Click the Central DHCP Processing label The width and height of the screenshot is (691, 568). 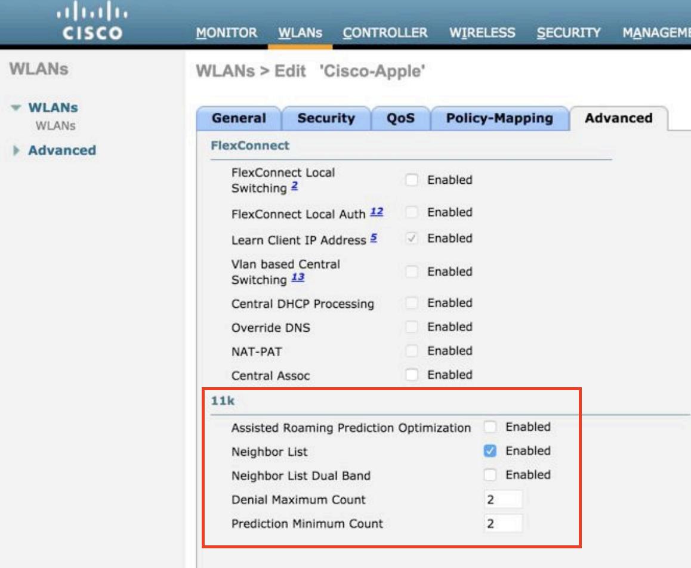[303, 304]
